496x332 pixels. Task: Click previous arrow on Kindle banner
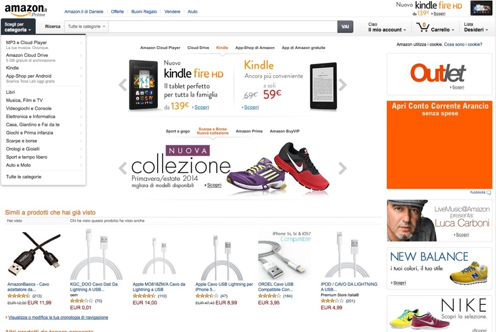click(123, 85)
